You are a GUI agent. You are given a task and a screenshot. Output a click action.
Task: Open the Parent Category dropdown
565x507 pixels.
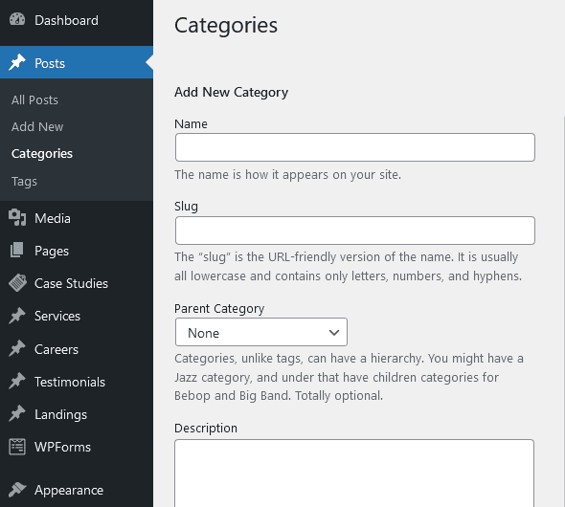click(x=261, y=332)
